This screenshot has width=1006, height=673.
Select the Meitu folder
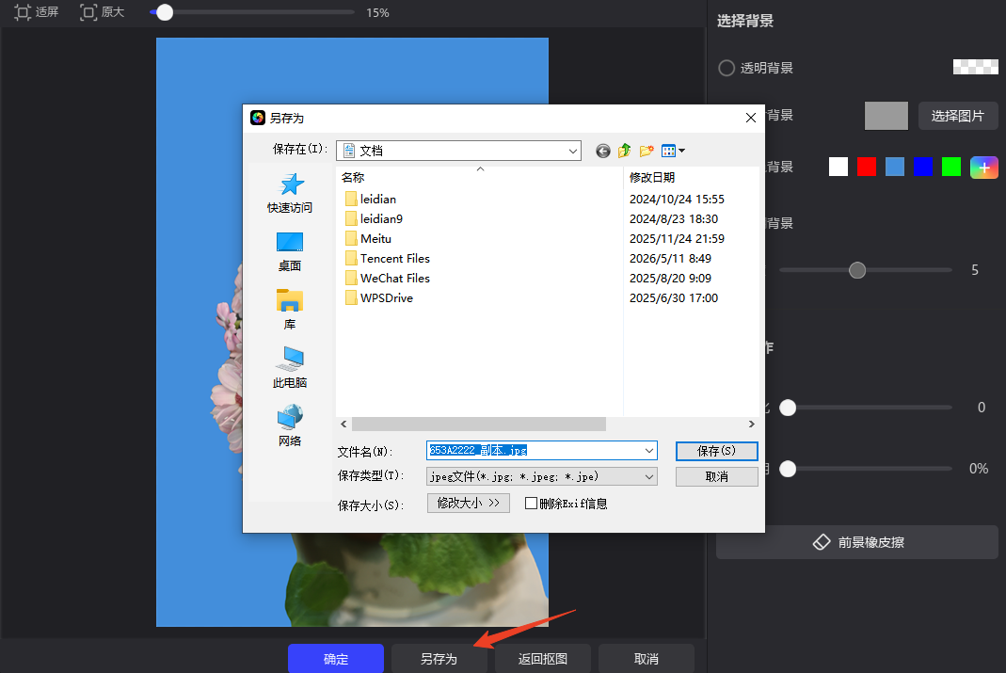point(368,239)
